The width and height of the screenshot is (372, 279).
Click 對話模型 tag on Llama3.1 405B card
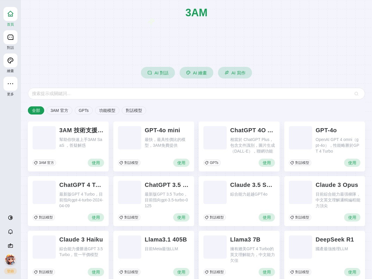click(129, 272)
